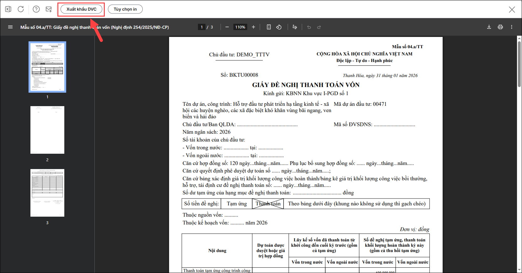Image resolution: width=522 pixels, height=273 pixels.
Task: Select the draw annotation tool
Action: tap(295, 27)
